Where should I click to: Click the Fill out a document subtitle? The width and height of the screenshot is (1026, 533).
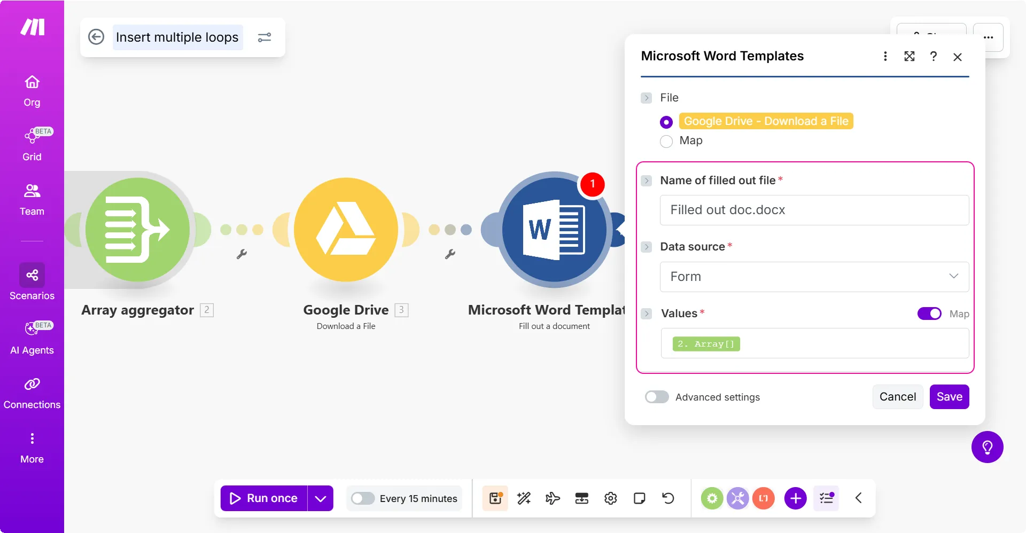[554, 326]
